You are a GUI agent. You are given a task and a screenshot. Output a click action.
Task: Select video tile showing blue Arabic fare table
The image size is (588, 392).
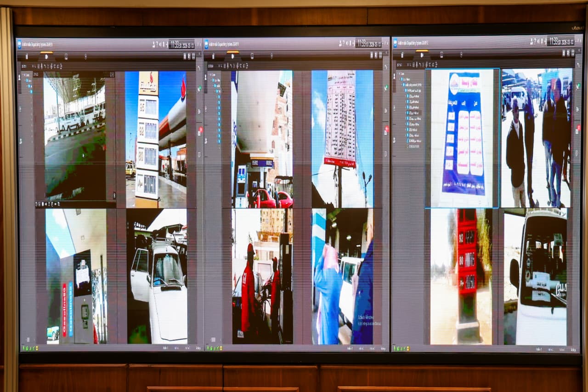462,138
